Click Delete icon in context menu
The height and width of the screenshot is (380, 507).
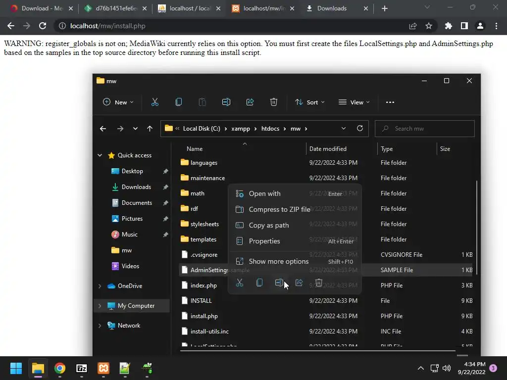tap(319, 283)
